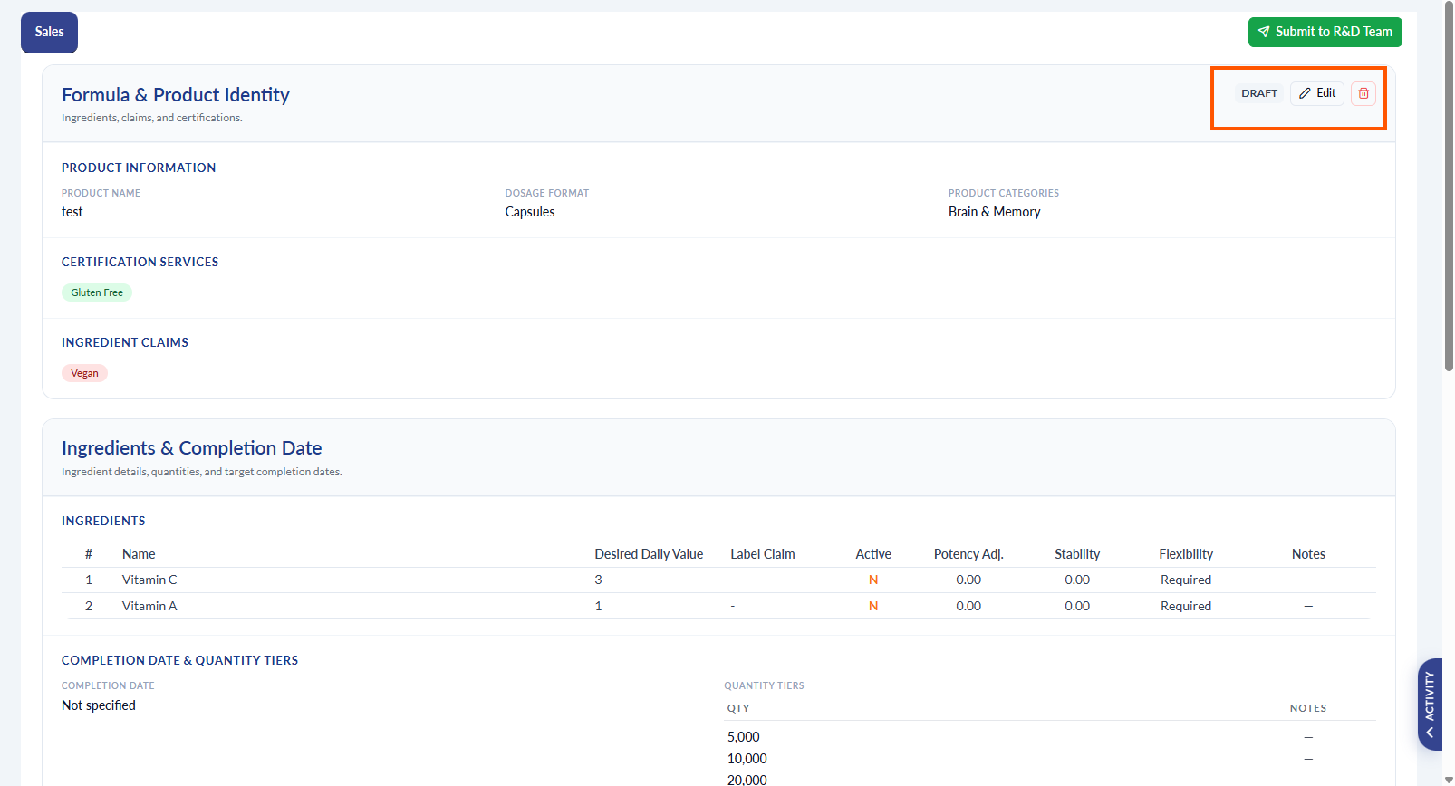Click the Stability column header
The width and height of the screenshot is (1455, 786).
tap(1077, 554)
